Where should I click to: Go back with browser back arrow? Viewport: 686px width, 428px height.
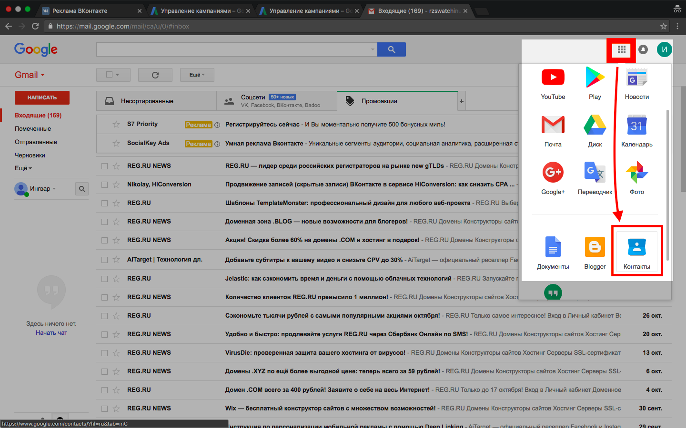pyautogui.click(x=9, y=26)
